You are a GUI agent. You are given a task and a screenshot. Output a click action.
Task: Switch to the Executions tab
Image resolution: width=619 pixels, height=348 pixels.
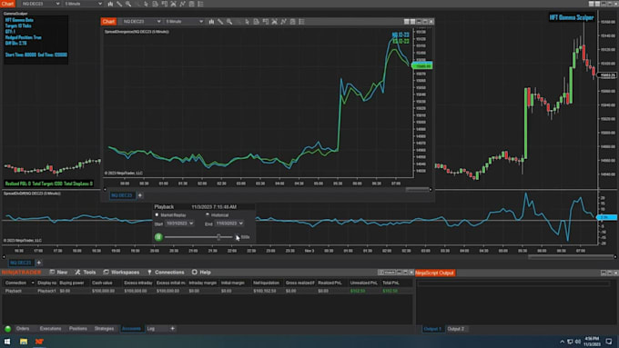pos(51,329)
